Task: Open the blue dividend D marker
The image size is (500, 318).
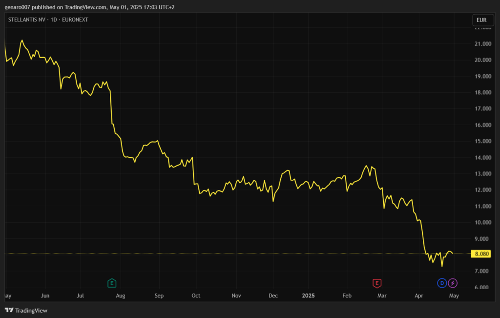Action: tap(442, 283)
